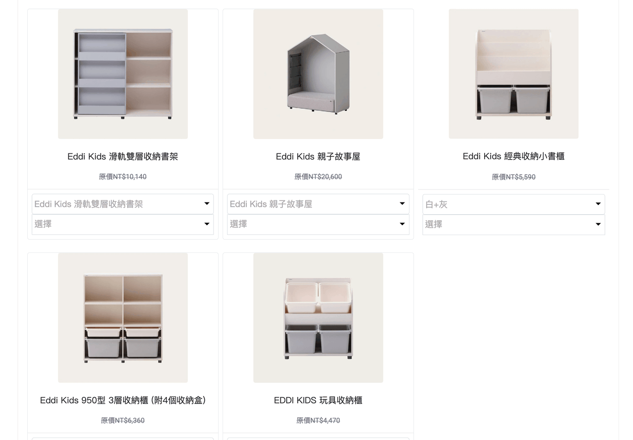Click the gray parent-child story house image
Viewport: 633px width, 440px height.
(x=318, y=74)
